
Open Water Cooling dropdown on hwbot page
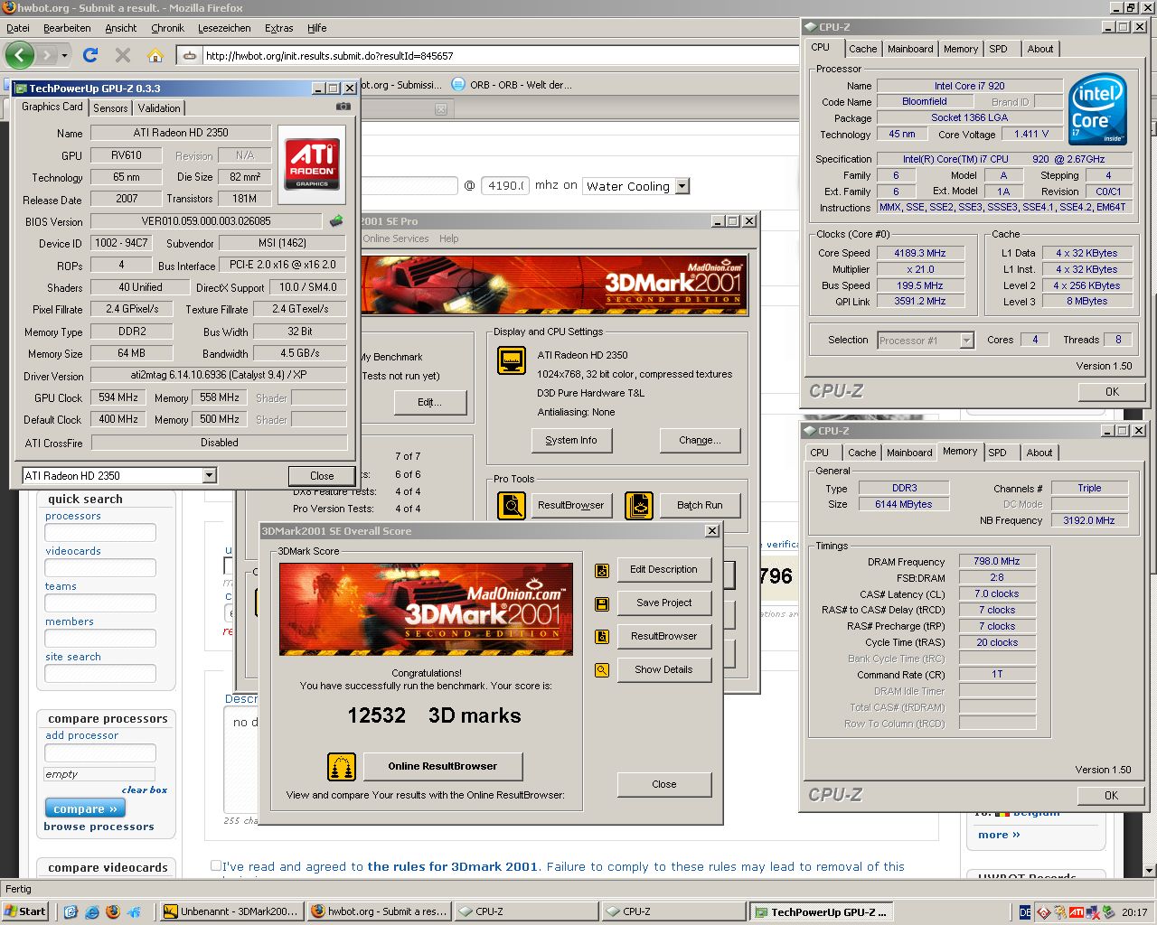[x=682, y=186]
